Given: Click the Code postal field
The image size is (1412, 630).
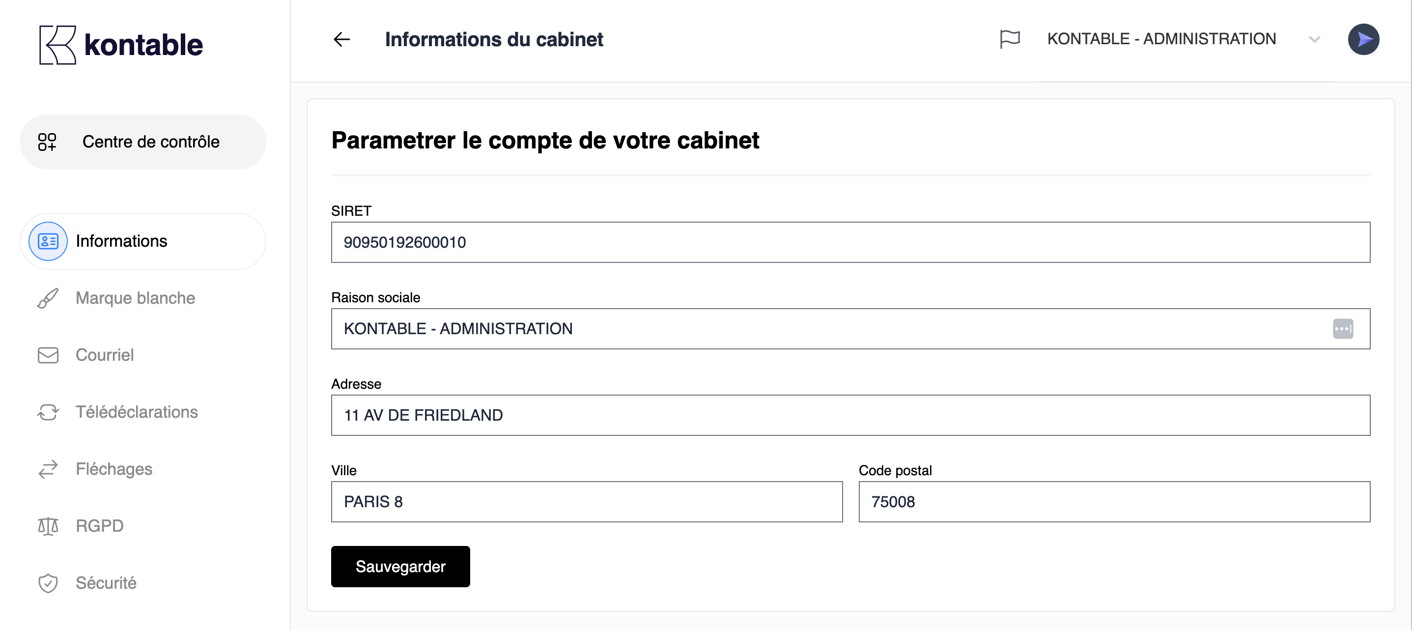Looking at the screenshot, I should click(1114, 502).
